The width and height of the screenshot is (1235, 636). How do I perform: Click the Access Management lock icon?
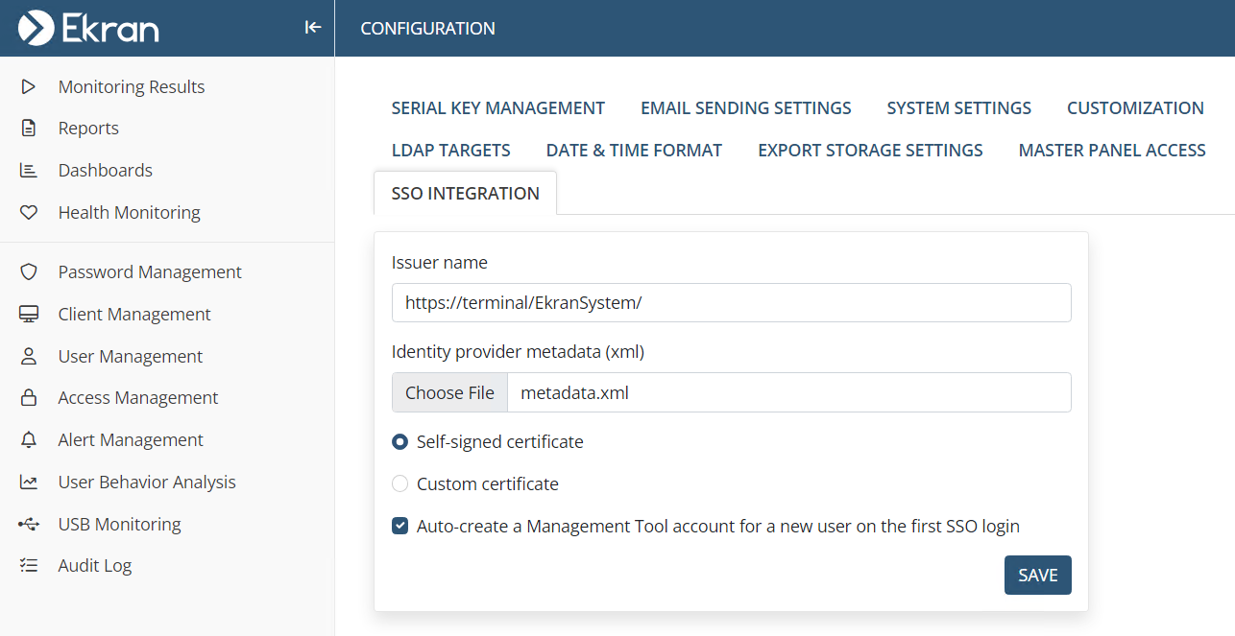tap(29, 398)
